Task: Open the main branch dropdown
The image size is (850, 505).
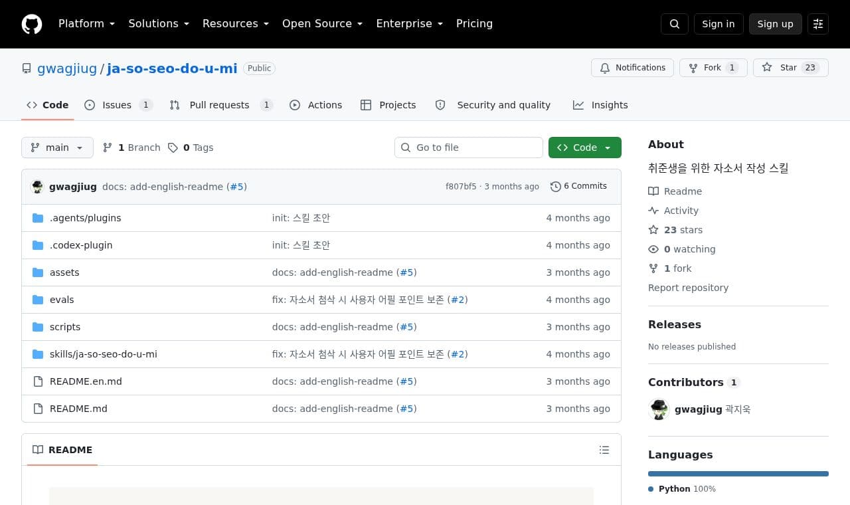Action: (57, 148)
